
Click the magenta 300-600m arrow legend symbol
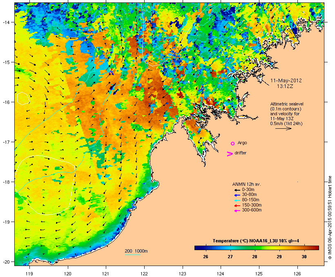coord(237,211)
